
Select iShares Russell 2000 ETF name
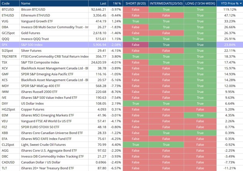(x=54, y=92)
